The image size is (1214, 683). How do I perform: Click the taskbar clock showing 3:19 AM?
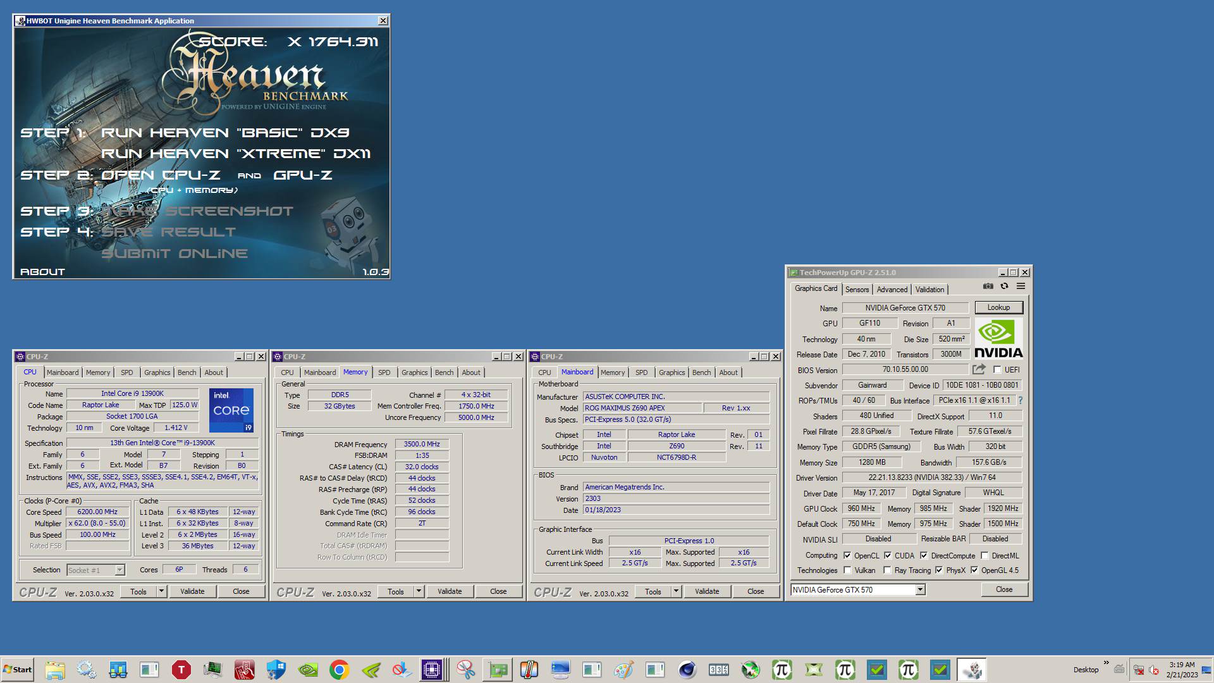tap(1182, 670)
